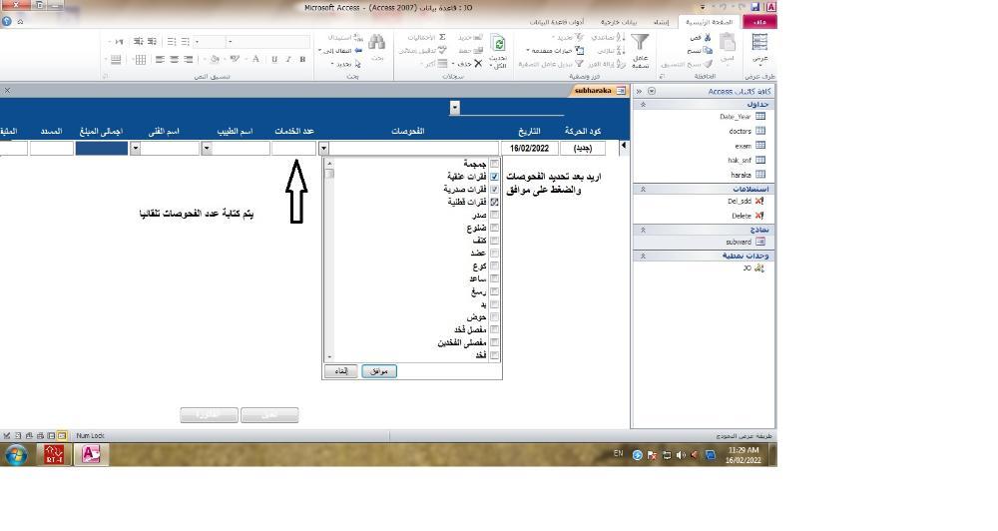Click the عدد الخدمات input field
The image size is (998, 531).
pos(293,149)
